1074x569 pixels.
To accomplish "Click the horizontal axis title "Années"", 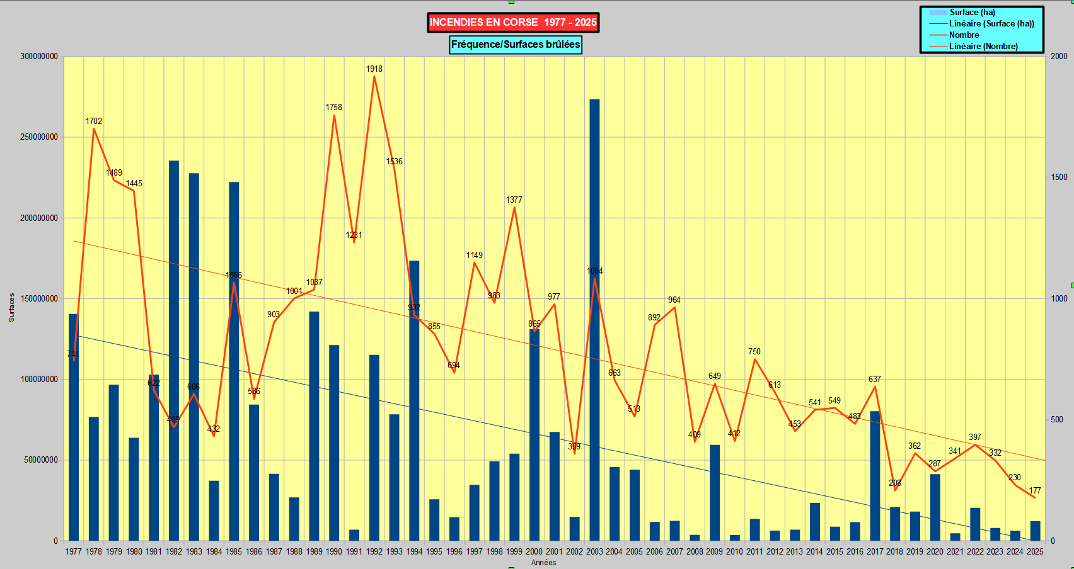I will [x=543, y=563].
